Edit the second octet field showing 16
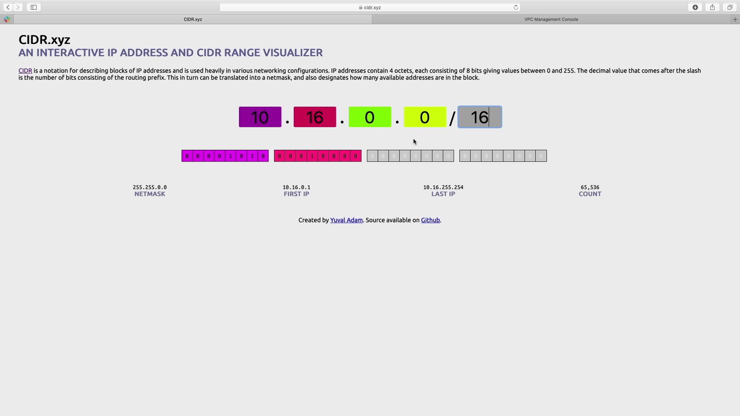Screen dimensions: 740x416 coord(315,117)
